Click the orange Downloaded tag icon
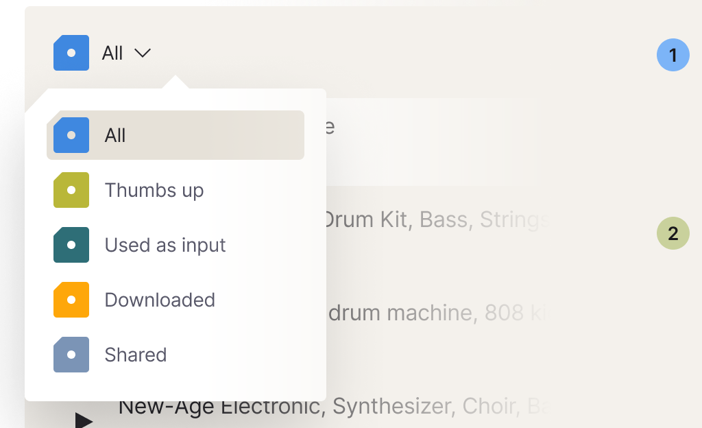 pos(71,300)
